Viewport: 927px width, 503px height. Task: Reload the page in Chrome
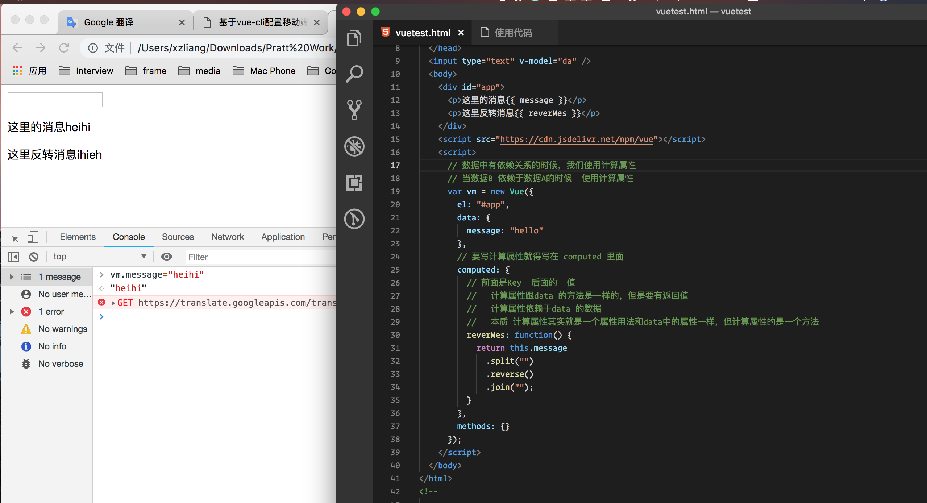(64, 48)
